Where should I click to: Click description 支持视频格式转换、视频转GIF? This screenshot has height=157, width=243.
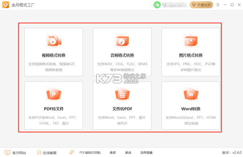coord(52,64)
